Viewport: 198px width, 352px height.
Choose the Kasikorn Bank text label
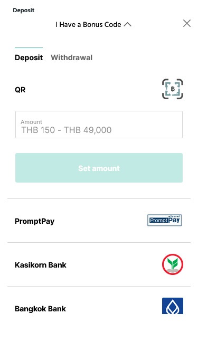(41, 265)
